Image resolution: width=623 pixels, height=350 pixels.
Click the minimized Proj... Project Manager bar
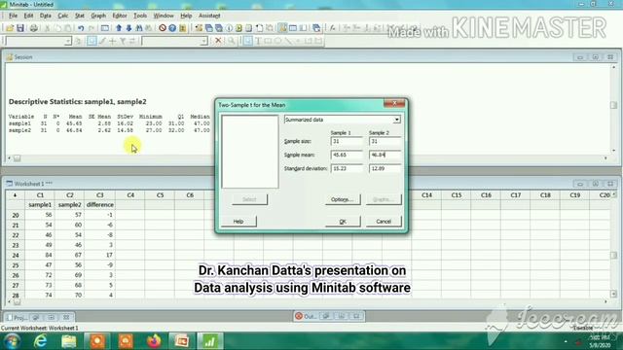point(39,317)
